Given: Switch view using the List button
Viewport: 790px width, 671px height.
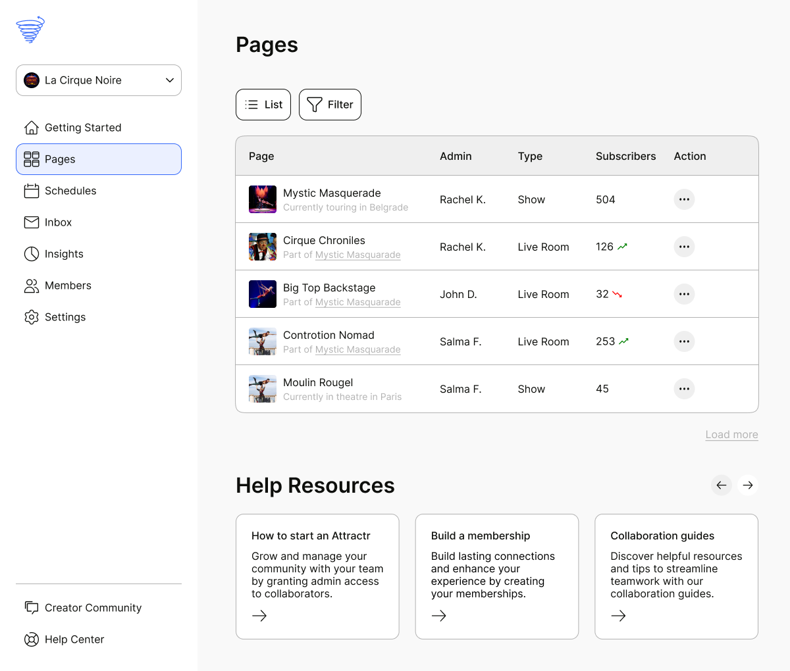Looking at the screenshot, I should point(263,105).
